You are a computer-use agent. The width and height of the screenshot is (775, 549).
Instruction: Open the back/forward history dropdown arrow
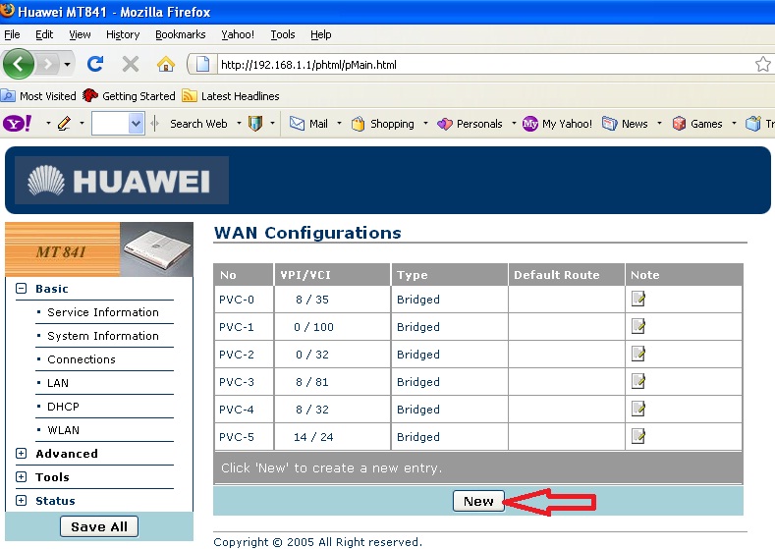tap(67, 64)
